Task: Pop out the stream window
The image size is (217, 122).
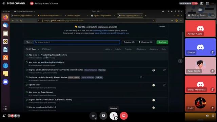Action: click(202, 3)
